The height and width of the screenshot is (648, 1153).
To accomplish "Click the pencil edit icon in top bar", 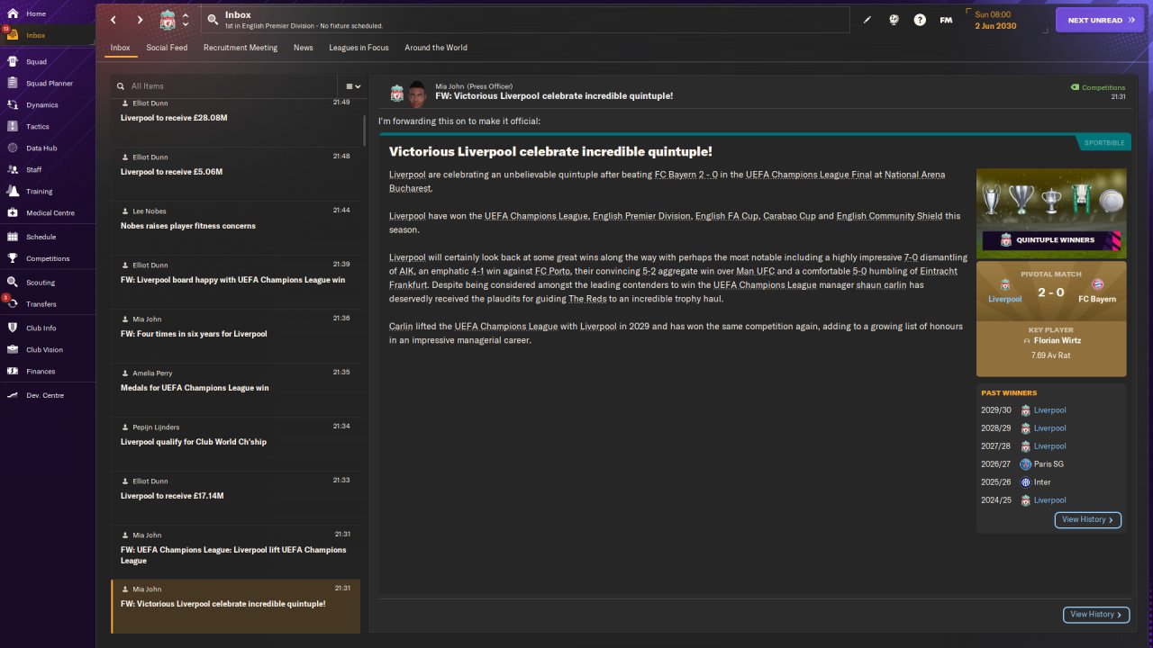I will tap(867, 20).
